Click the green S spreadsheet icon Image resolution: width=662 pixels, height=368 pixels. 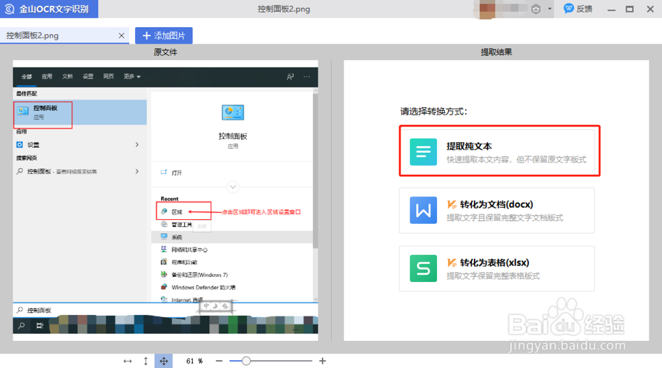click(423, 269)
